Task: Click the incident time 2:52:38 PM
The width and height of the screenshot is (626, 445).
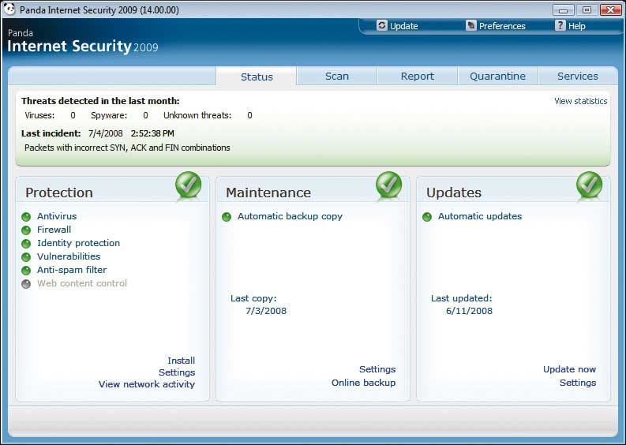Action: pos(152,133)
